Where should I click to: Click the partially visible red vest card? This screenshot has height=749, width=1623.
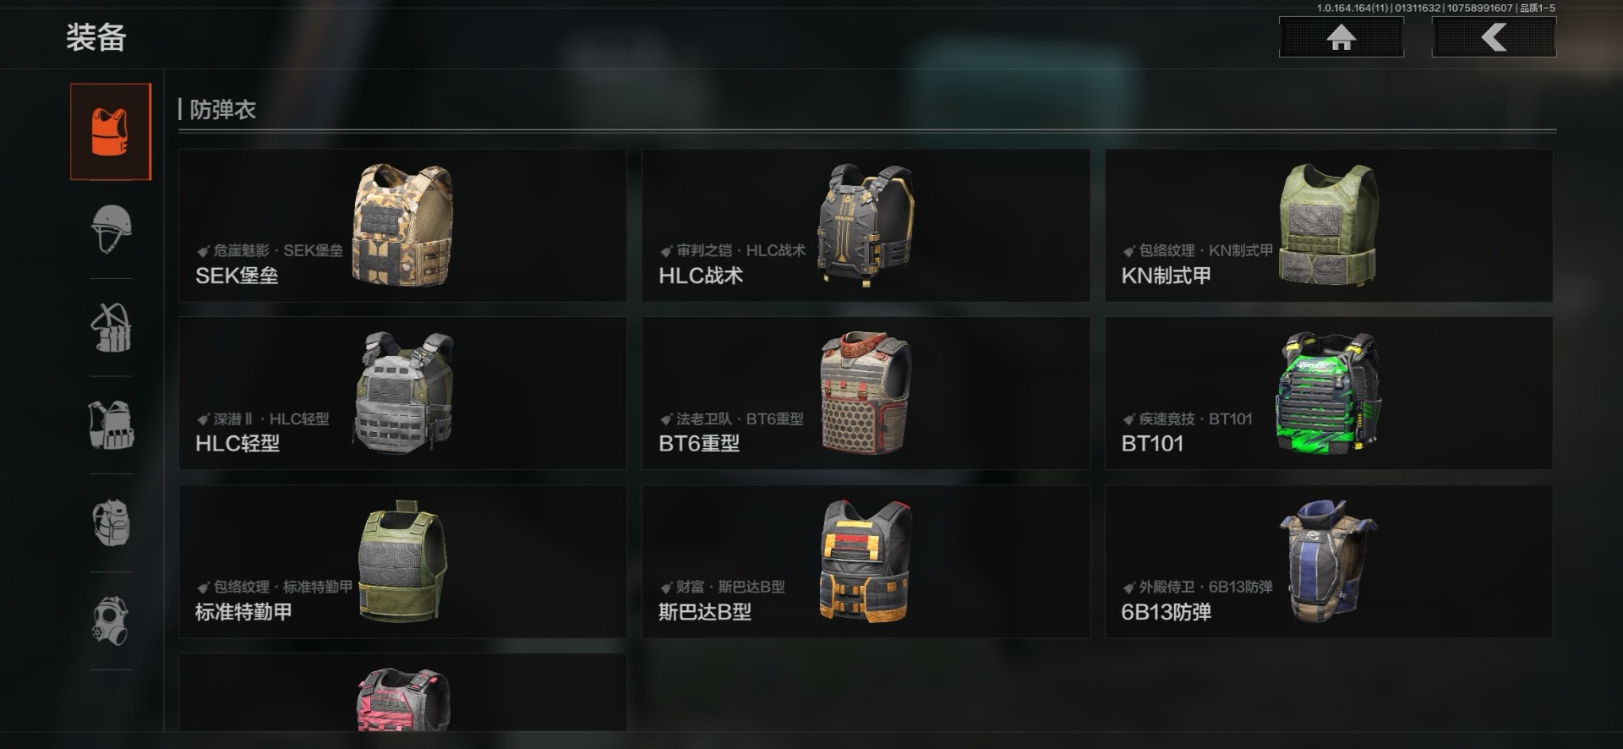coord(402,692)
